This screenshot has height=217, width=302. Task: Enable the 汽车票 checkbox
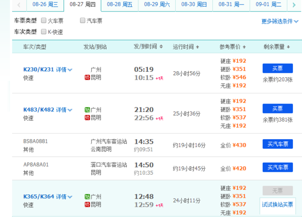click(83, 21)
